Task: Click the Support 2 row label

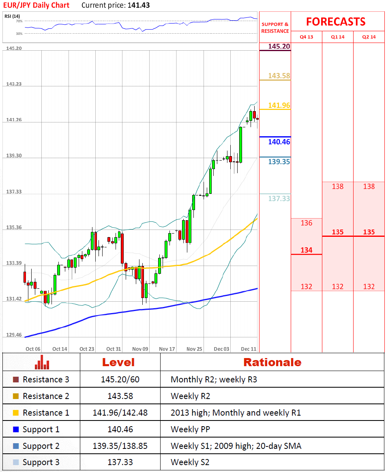Action: [x=41, y=446]
